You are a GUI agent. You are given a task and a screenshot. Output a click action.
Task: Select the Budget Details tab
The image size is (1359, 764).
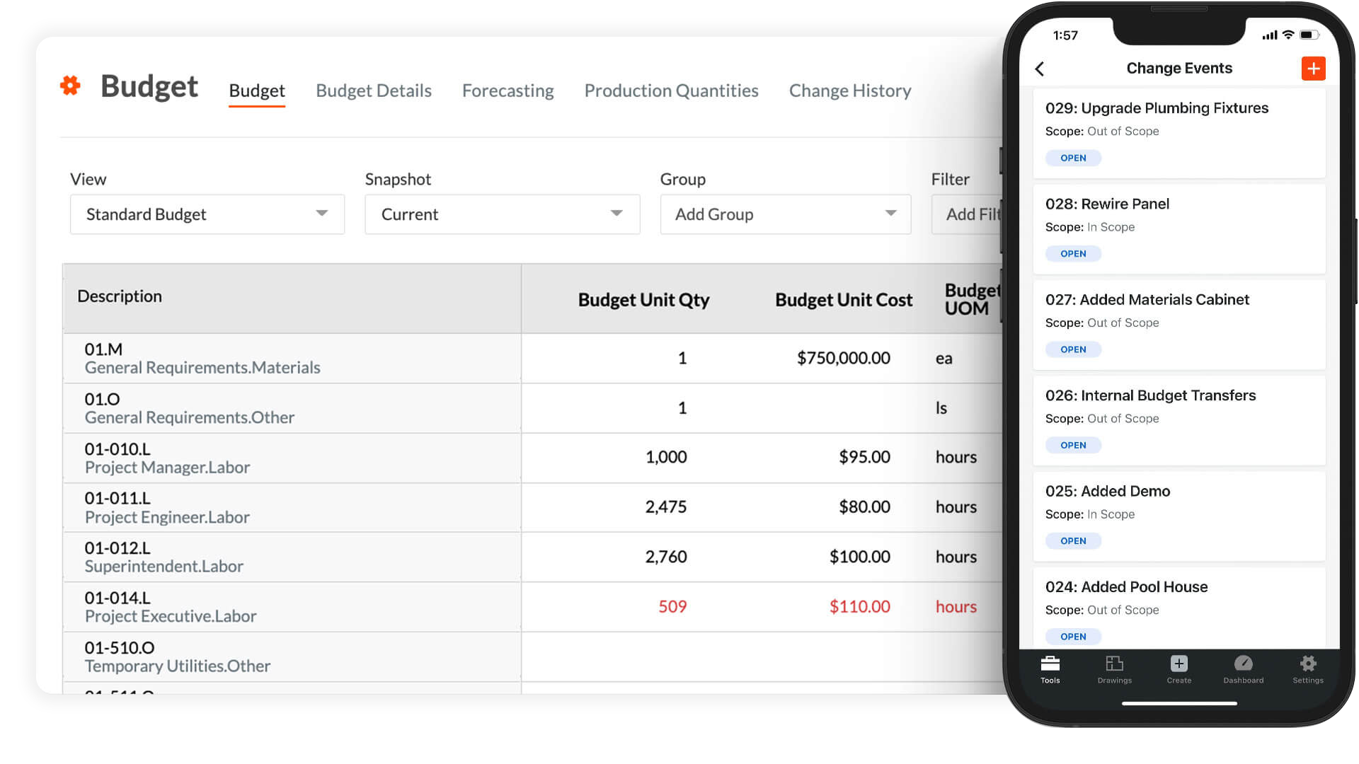pyautogui.click(x=373, y=91)
